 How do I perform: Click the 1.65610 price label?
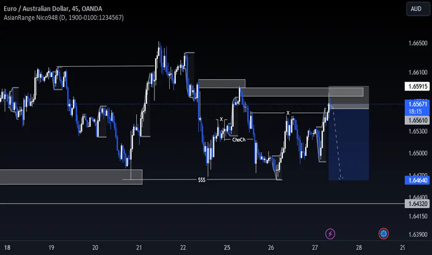click(417, 120)
